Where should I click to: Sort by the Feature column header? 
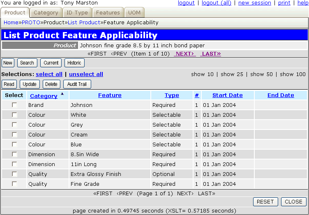110,95
